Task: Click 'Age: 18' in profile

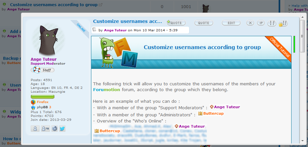Action: click(37, 84)
